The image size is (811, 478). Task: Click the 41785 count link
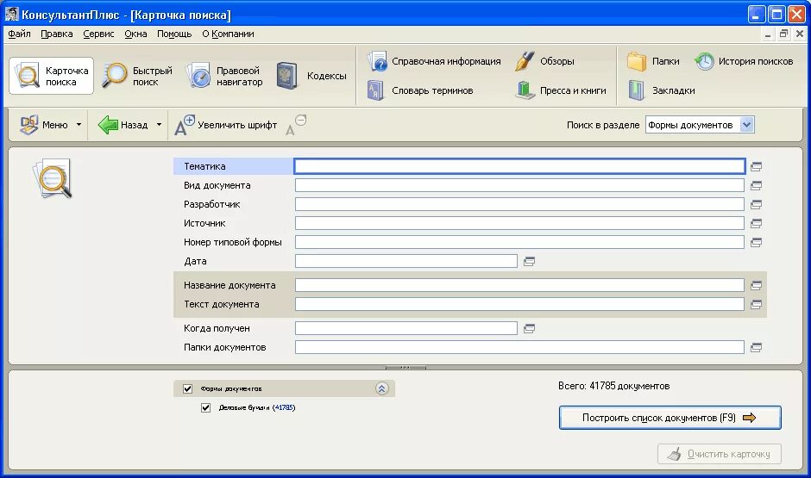284,407
